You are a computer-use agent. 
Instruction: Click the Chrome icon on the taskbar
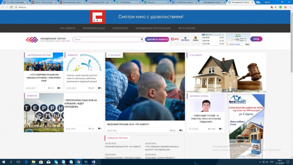click(78, 162)
